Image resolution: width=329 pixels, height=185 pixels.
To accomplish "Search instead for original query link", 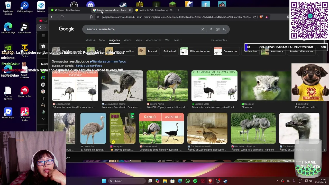I will 88,66.
